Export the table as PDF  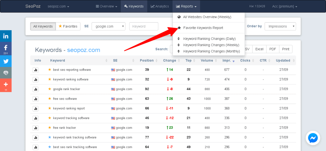273,49
